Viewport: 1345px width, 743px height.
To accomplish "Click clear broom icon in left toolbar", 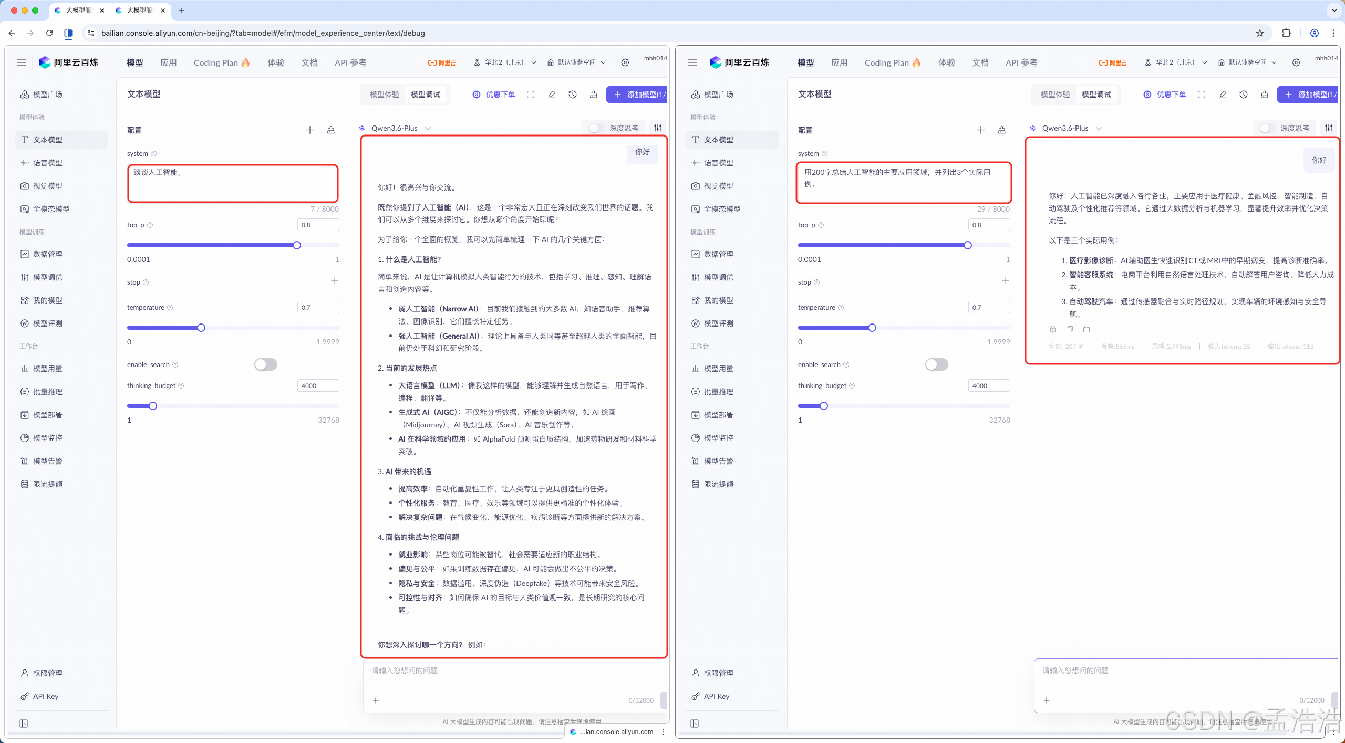I will click(594, 95).
